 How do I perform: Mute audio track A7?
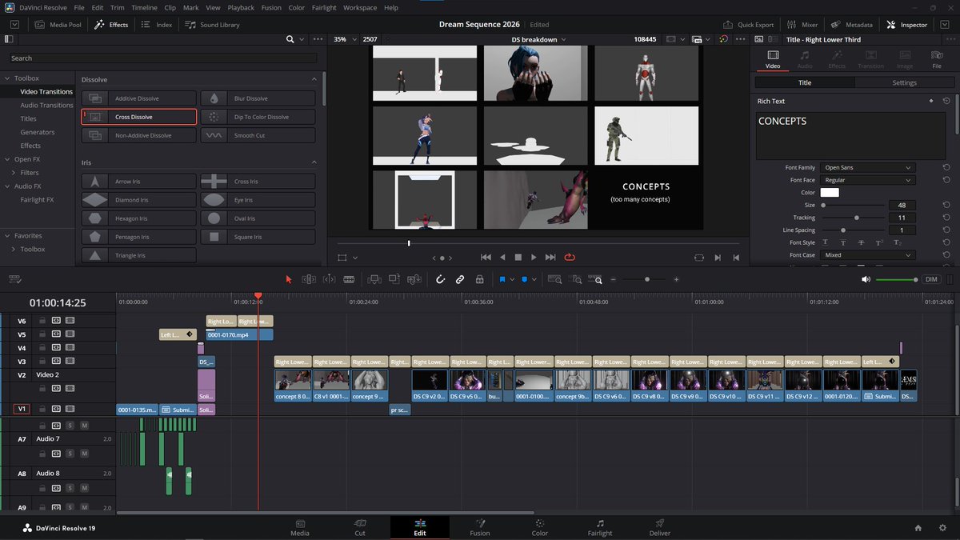click(x=84, y=454)
